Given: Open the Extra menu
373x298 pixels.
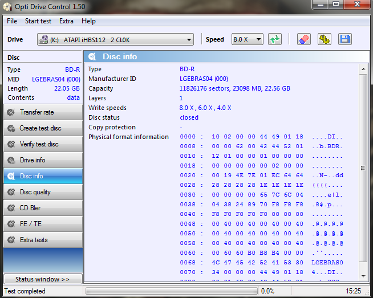Looking at the screenshot, I should click(66, 21).
